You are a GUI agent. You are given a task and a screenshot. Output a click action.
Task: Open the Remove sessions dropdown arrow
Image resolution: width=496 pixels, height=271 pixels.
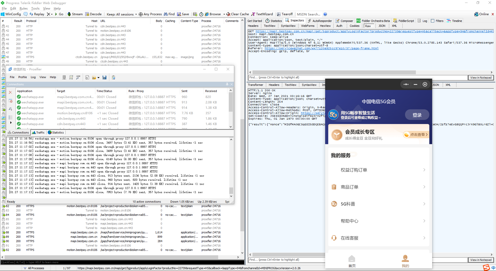[52, 14]
